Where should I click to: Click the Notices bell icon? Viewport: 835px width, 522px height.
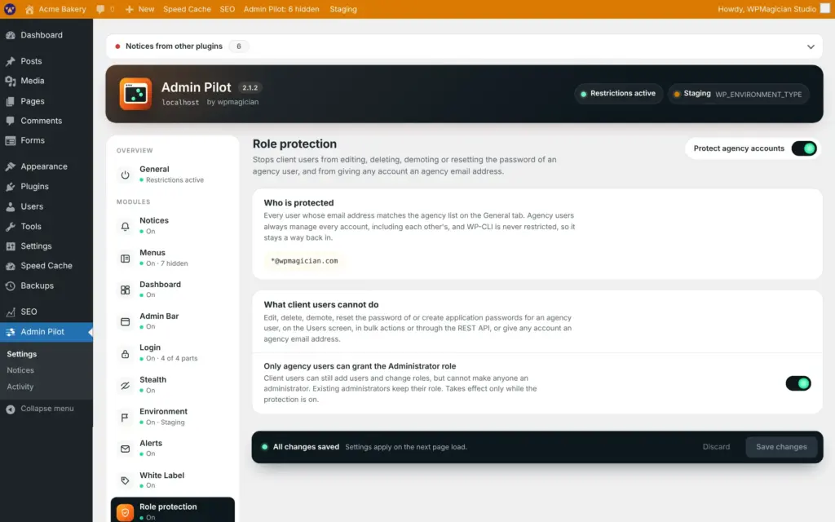pyautogui.click(x=125, y=226)
